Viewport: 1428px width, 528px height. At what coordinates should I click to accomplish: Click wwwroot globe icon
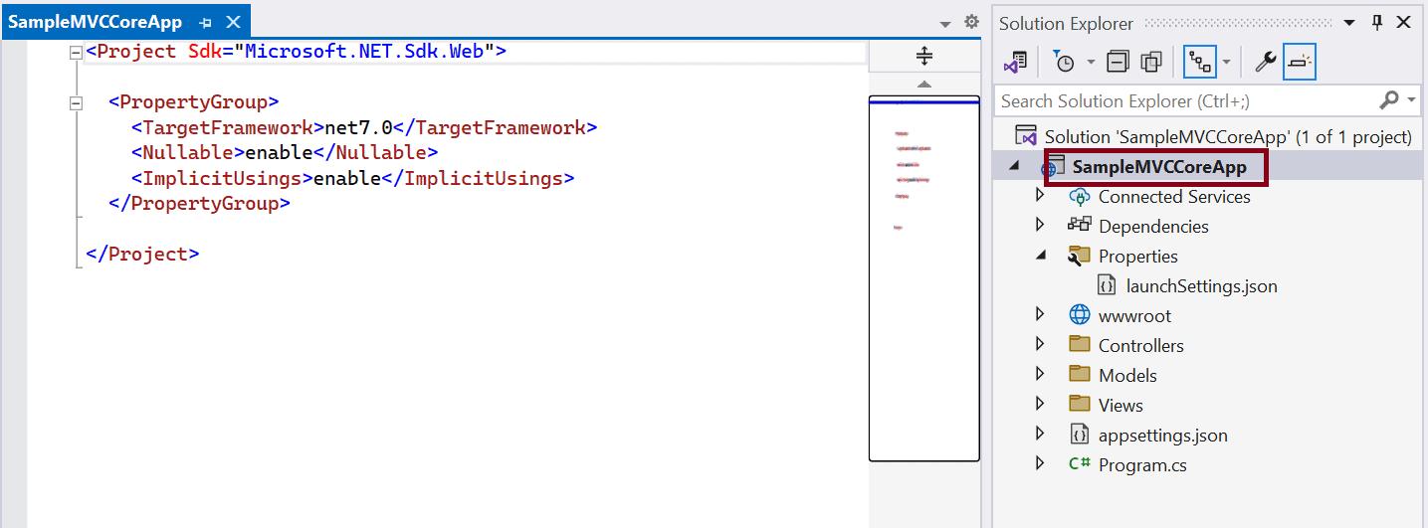tap(1079, 315)
